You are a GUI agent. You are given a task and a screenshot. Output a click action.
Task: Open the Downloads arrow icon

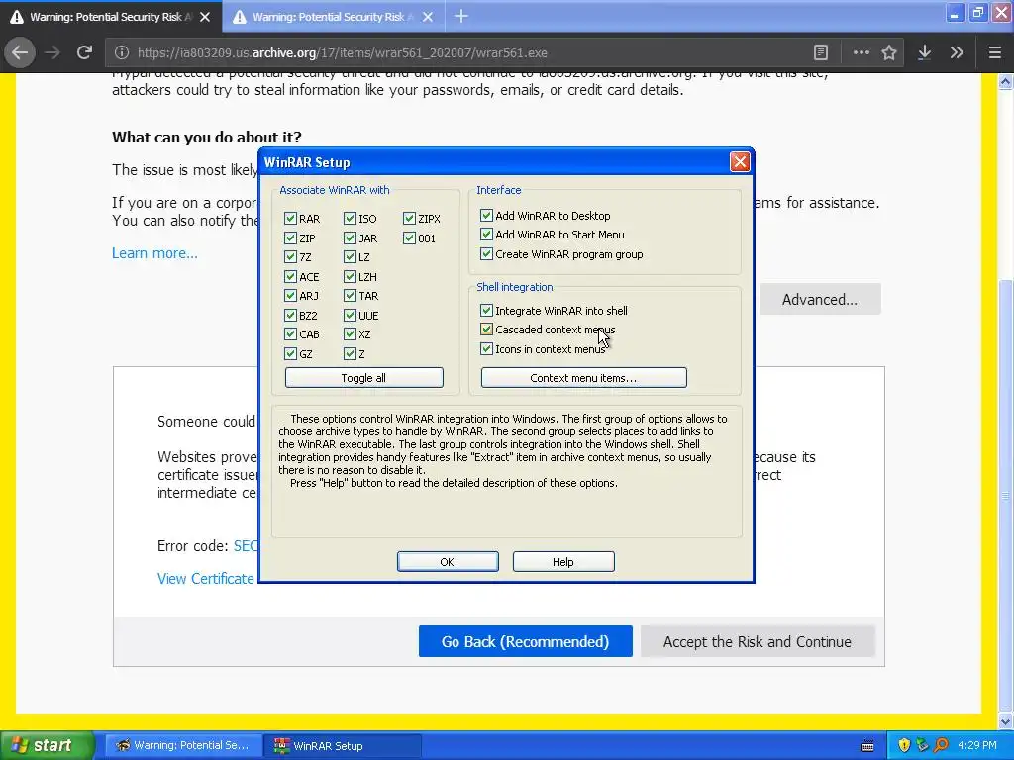925,53
